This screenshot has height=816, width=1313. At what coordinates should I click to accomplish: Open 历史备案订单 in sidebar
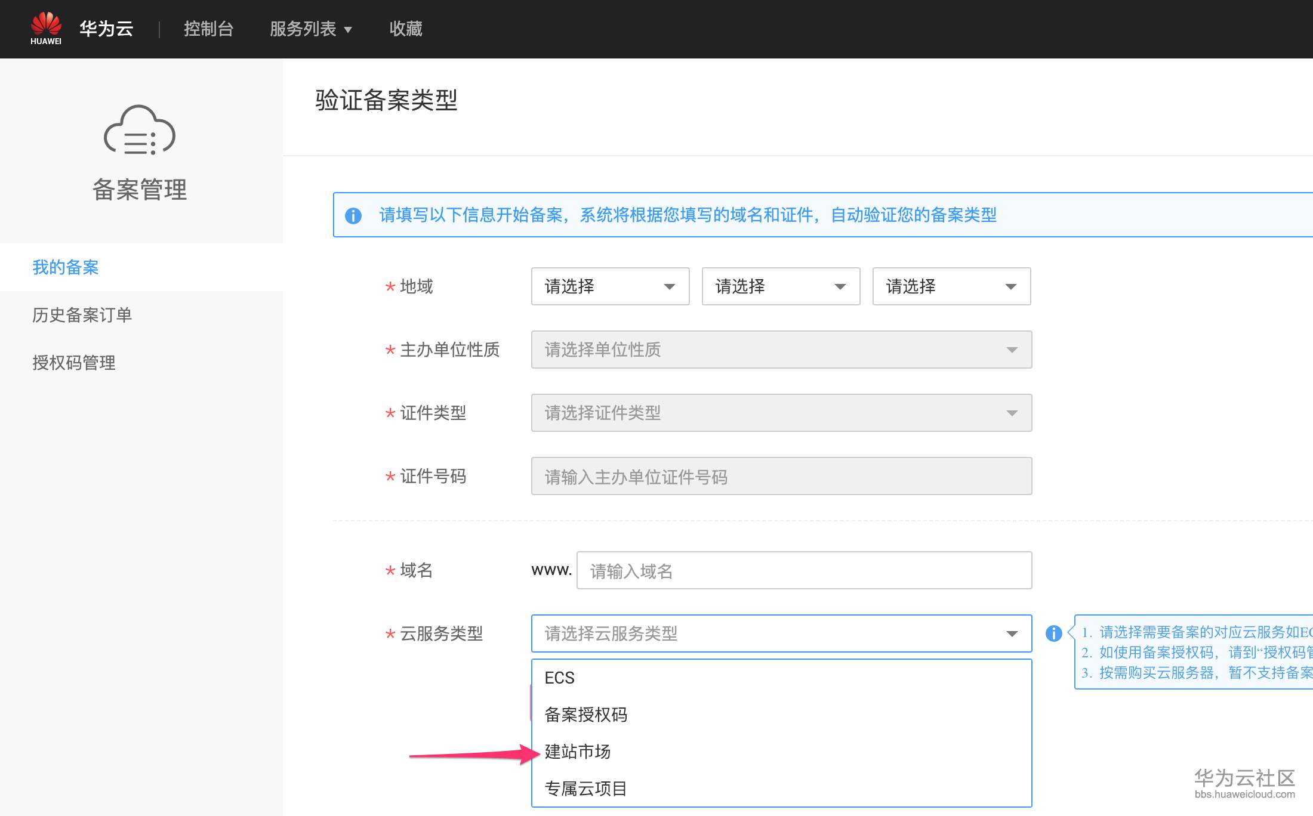(x=82, y=315)
